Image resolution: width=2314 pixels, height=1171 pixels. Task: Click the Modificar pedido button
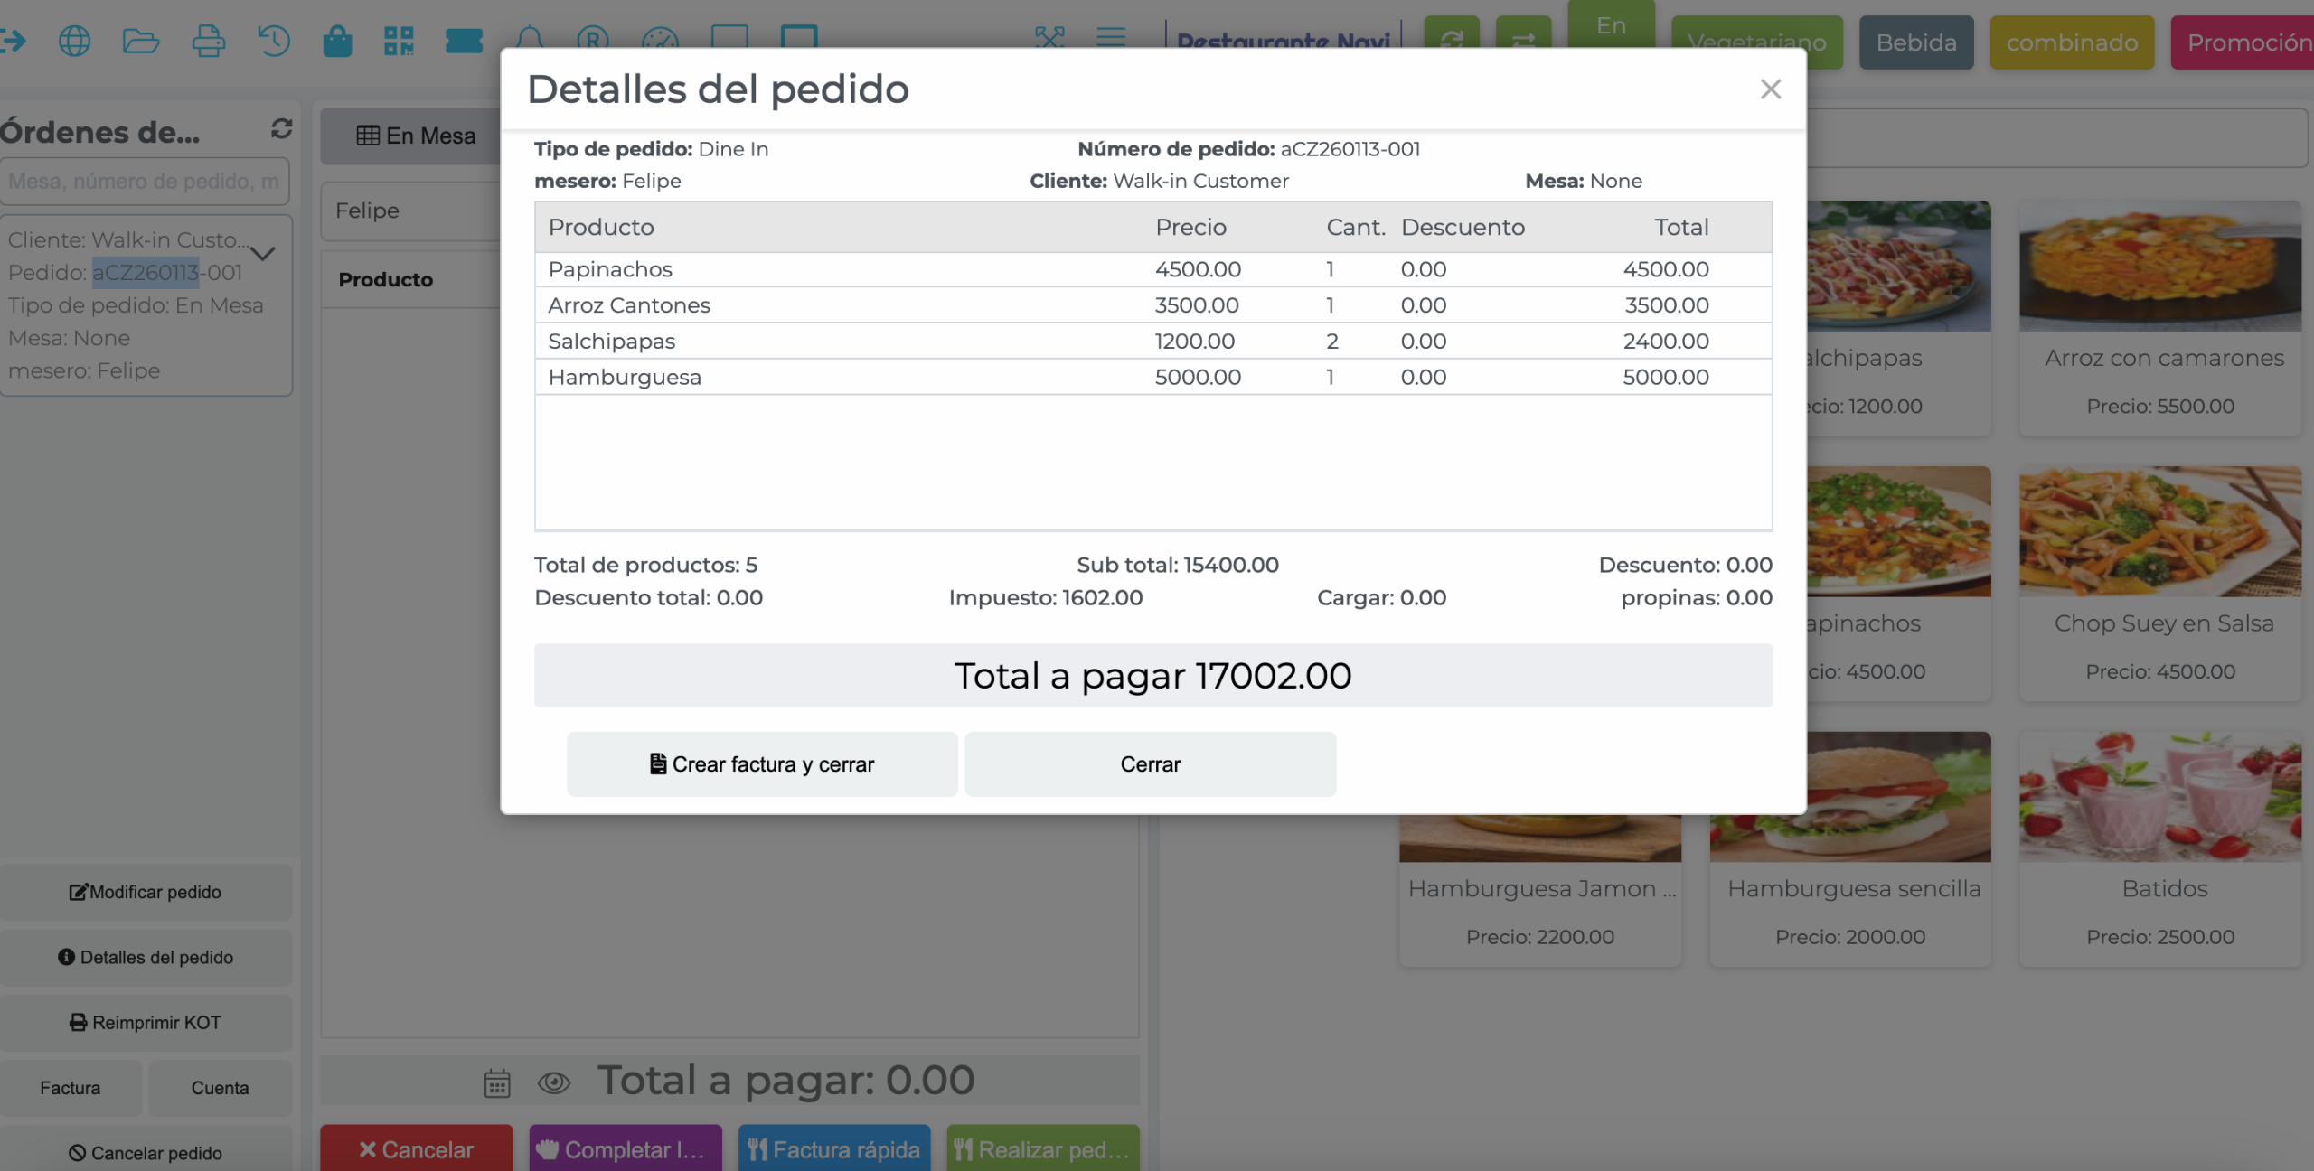146,892
